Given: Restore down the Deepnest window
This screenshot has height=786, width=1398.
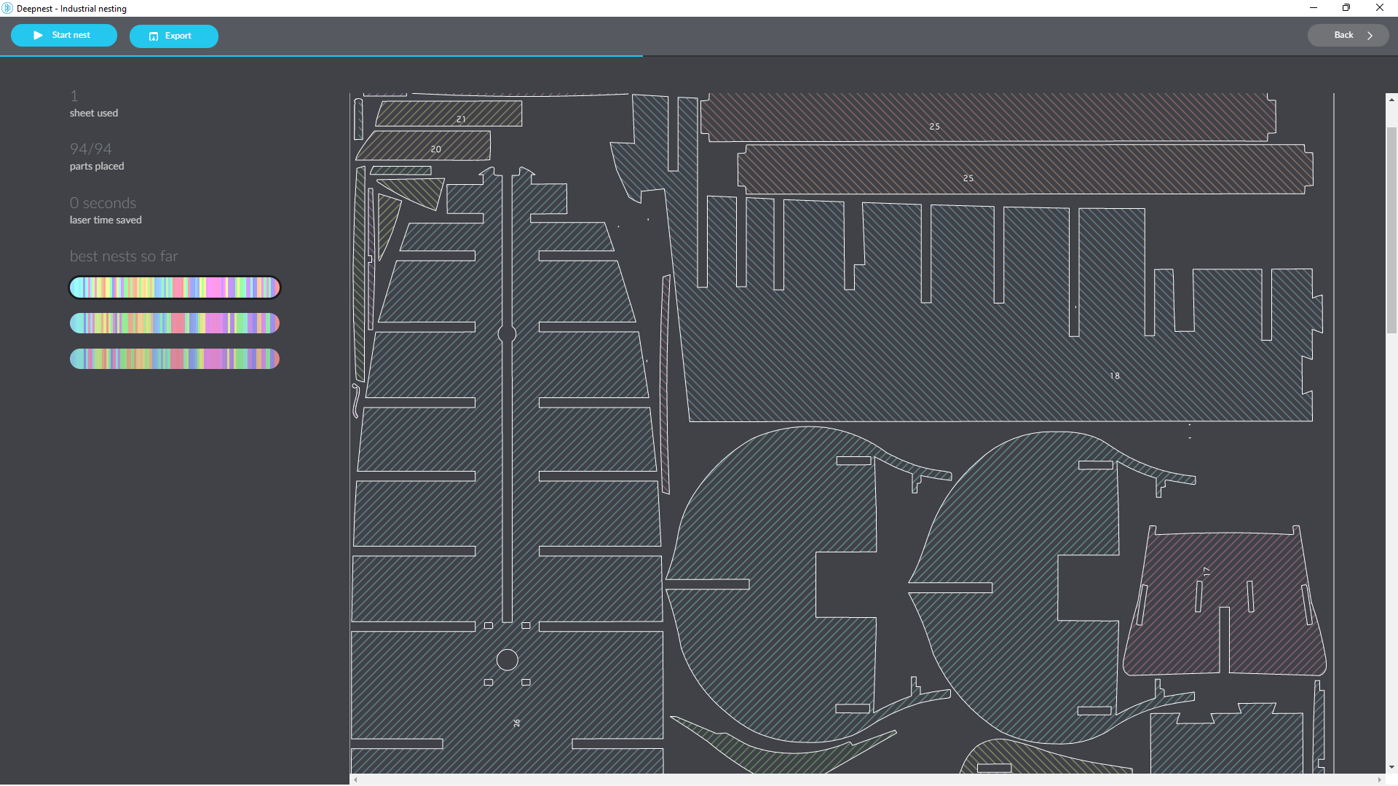Looking at the screenshot, I should [x=1346, y=8].
